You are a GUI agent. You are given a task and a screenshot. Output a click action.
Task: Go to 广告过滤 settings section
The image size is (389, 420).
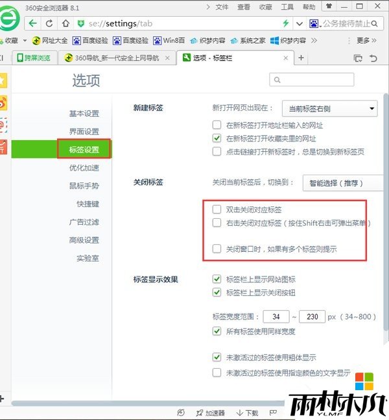[x=84, y=222]
